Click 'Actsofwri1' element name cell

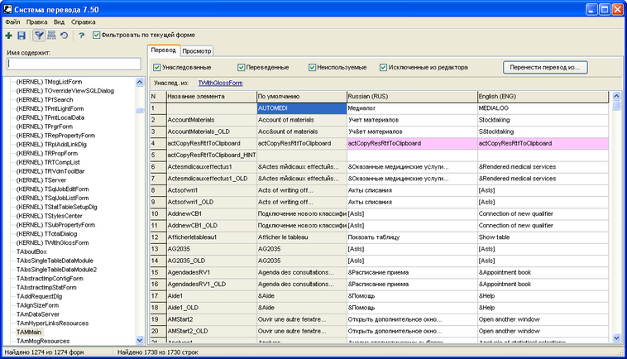(212, 190)
